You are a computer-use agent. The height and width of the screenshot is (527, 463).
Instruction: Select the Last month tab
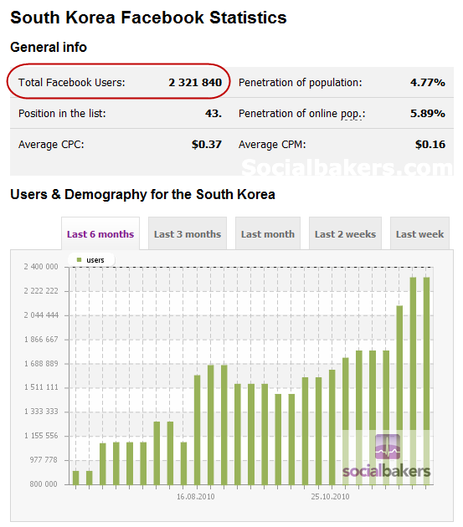click(x=268, y=233)
